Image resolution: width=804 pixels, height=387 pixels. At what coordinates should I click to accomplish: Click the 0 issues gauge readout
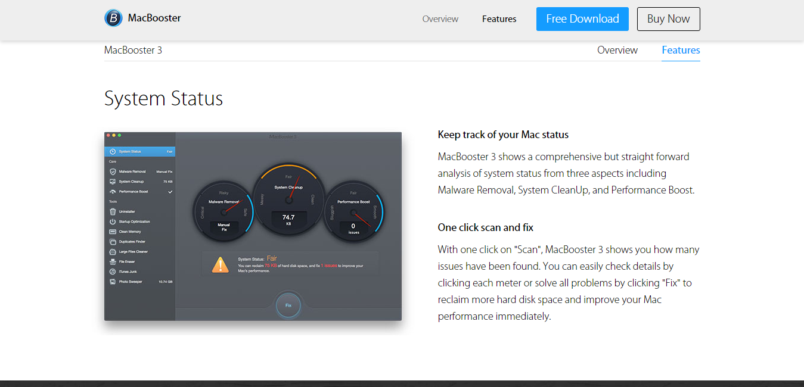click(x=353, y=228)
